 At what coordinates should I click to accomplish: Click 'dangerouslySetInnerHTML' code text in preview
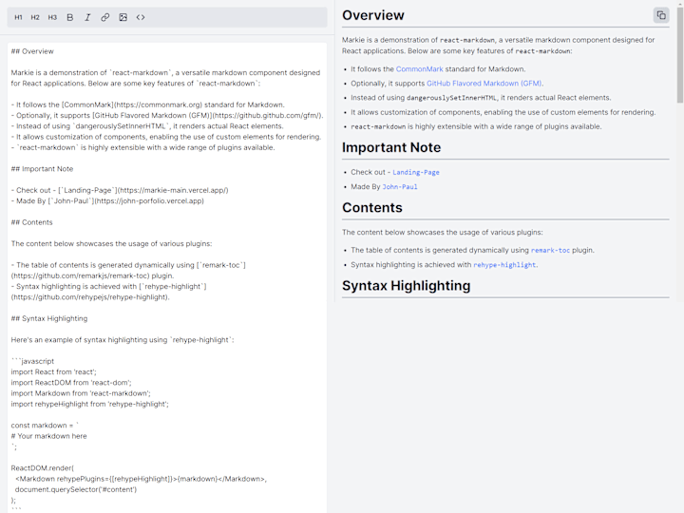451,98
